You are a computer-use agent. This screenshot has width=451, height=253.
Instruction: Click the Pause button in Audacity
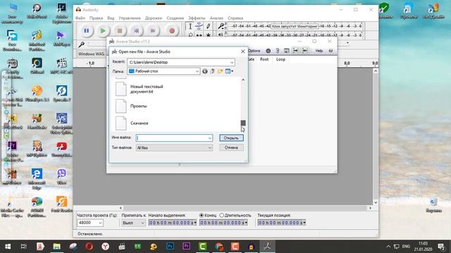coord(86,31)
